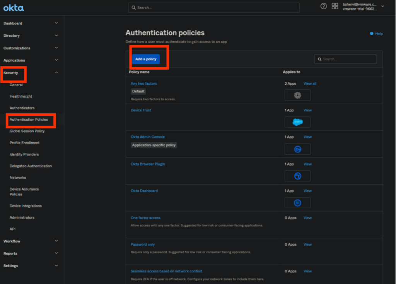Click the Salesforce app icon for Device Trust
Screen dimensions: 396x284
click(297, 122)
